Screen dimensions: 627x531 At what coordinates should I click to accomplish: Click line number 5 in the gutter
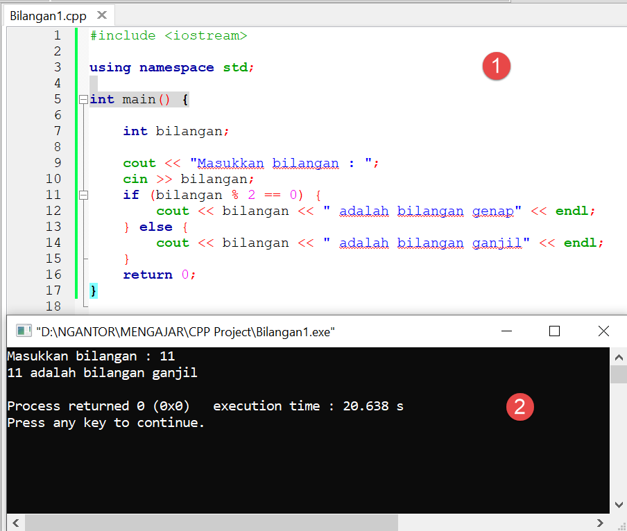click(x=58, y=99)
